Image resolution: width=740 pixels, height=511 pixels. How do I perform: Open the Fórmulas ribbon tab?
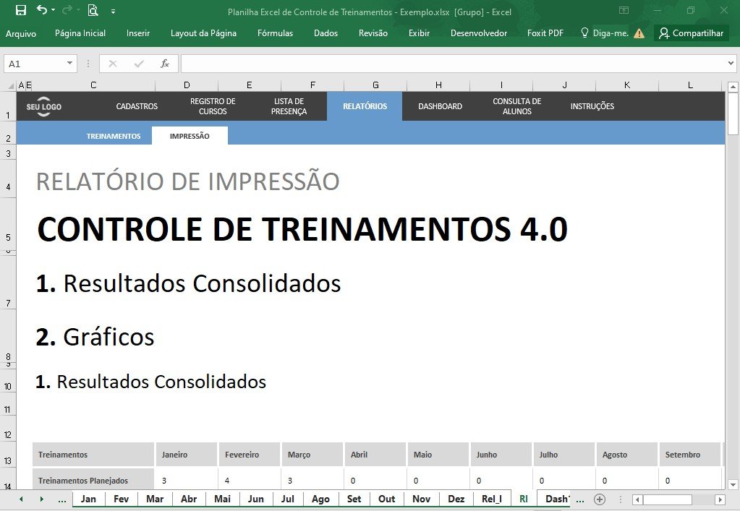[x=275, y=33]
